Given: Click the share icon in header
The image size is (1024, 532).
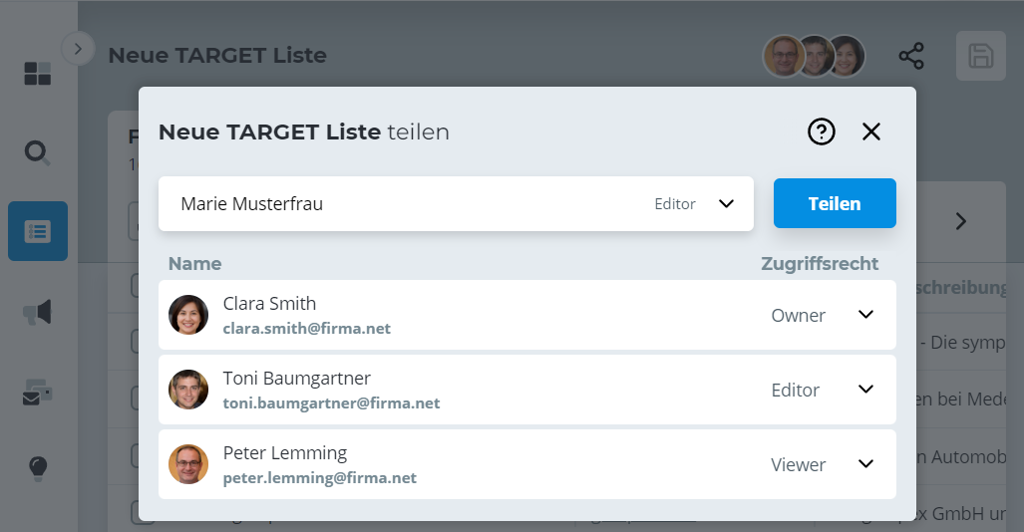Looking at the screenshot, I should (x=911, y=56).
